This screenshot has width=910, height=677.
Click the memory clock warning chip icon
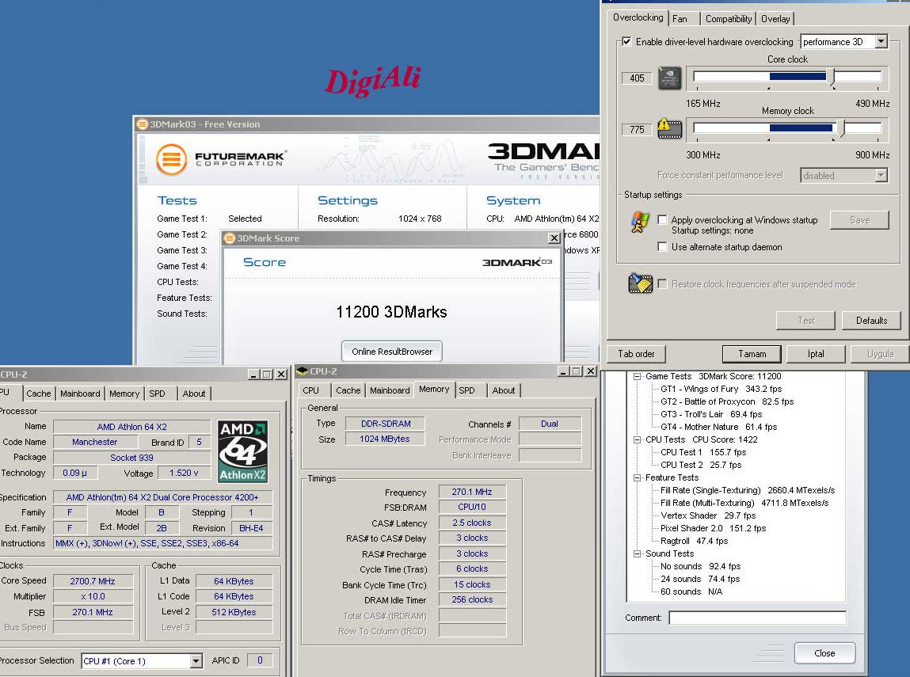click(x=670, y=128)
